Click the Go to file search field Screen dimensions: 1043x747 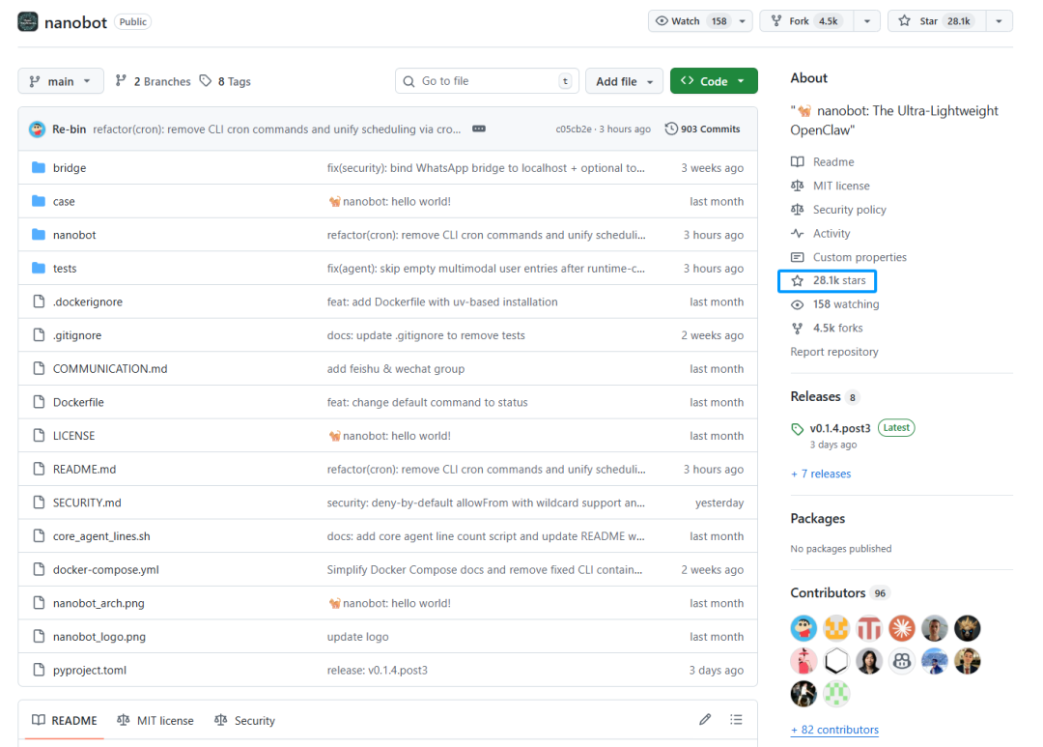tap(485, 81)
